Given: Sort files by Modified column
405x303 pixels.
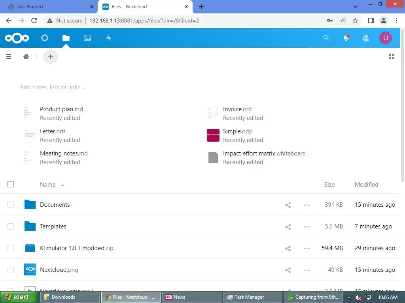Looking at the screenshot, I should click(x=366, y=185).
